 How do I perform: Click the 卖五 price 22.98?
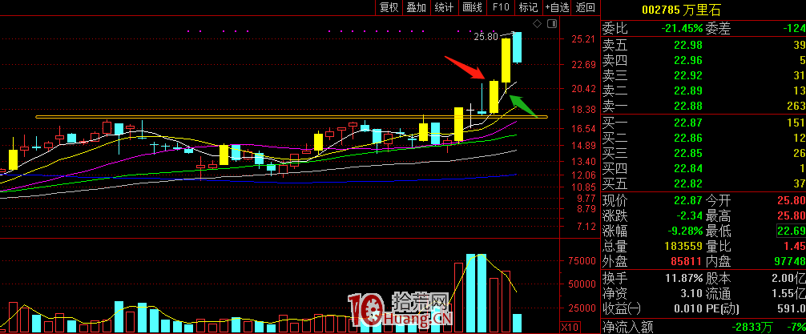click(x=687, y=45)
